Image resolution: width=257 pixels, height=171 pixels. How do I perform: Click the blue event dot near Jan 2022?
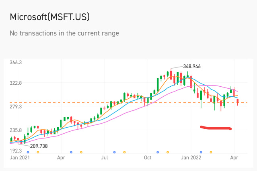(x=201, y=152)
